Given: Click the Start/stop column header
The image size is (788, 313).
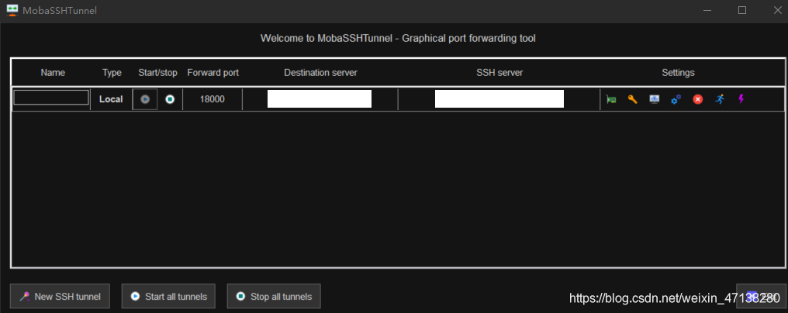Looking at the screenshot, I should click(x=157, y=72).
